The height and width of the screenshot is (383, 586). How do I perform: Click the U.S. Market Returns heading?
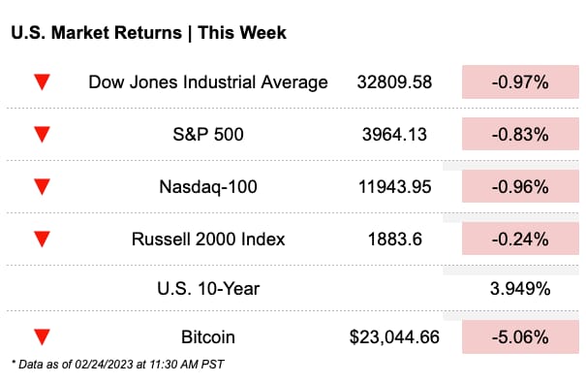[149, 33]
